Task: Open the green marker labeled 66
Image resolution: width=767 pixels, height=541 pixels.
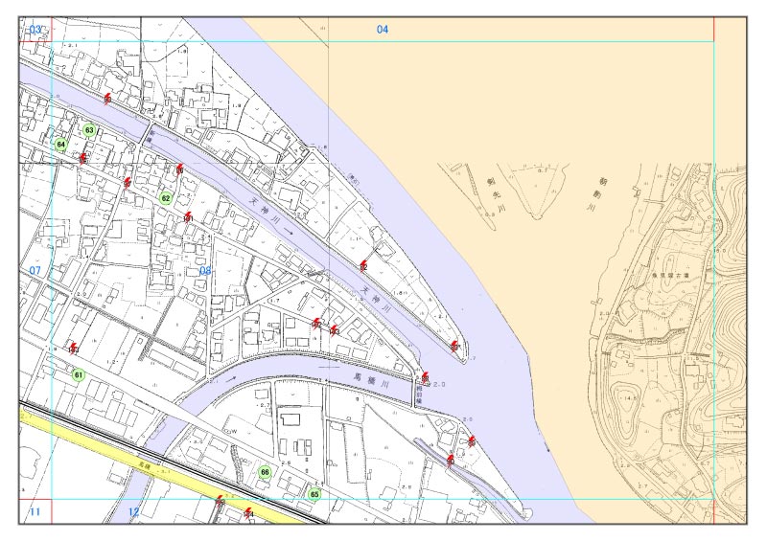Action: point(266,472)
